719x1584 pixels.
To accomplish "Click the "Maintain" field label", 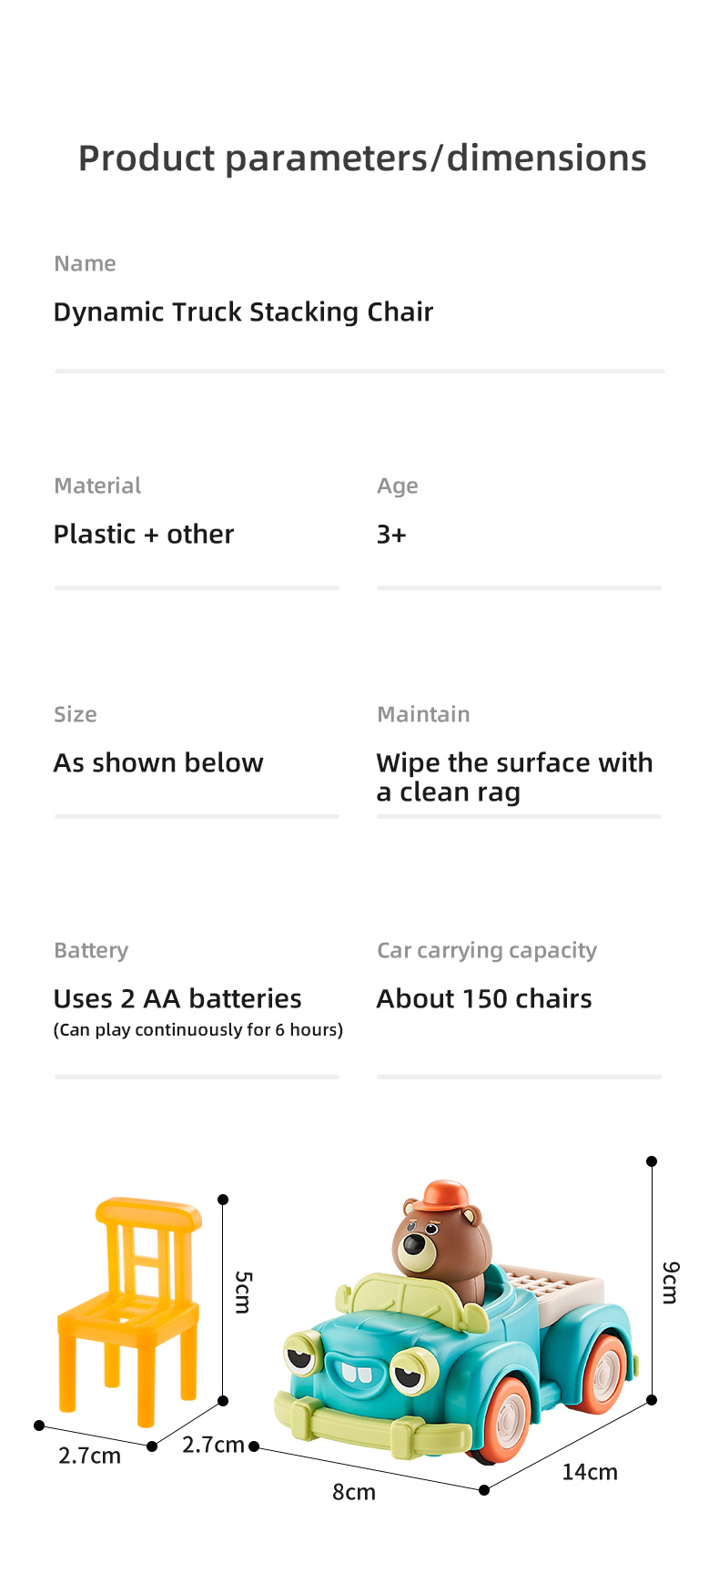I will [423, 715].
